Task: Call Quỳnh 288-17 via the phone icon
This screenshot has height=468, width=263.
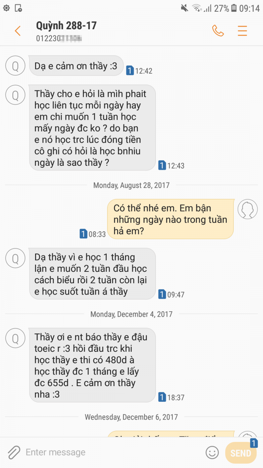Action: (x=218, y=30)
